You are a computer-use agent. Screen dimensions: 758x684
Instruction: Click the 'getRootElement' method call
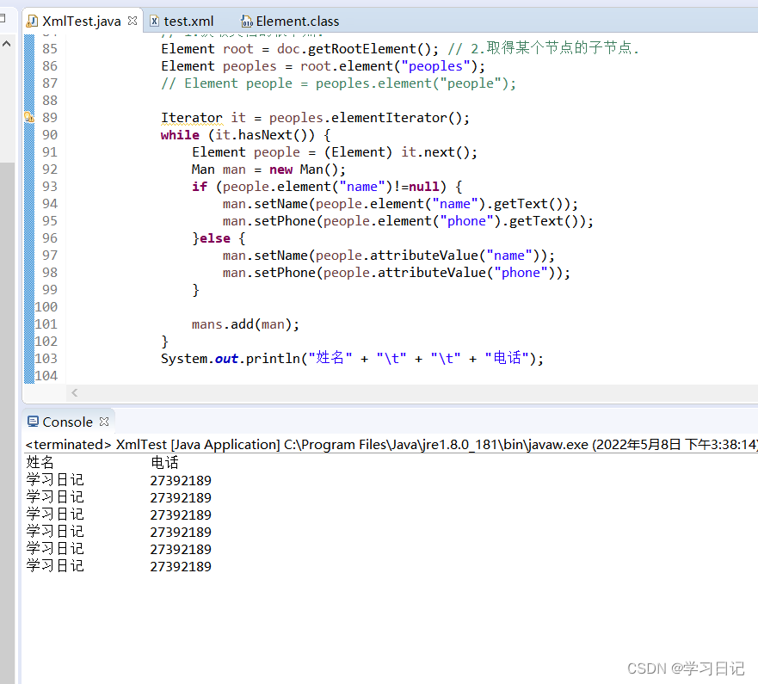click(361, 49)
